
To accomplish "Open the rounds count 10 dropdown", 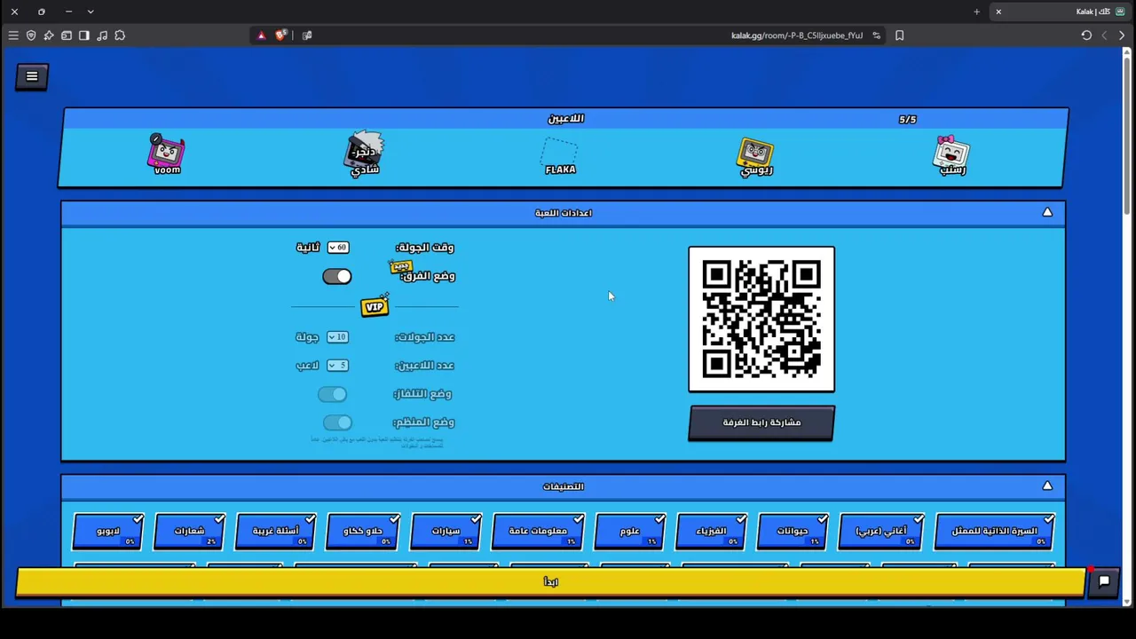I will click(337, 337).
